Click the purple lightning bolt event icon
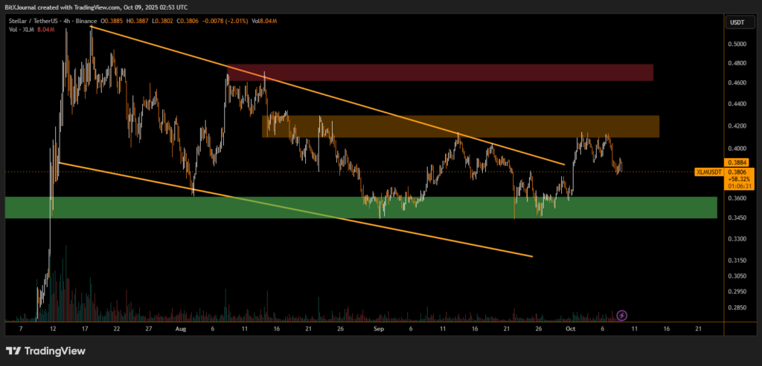The image size is (762, 366). [622, 316]
